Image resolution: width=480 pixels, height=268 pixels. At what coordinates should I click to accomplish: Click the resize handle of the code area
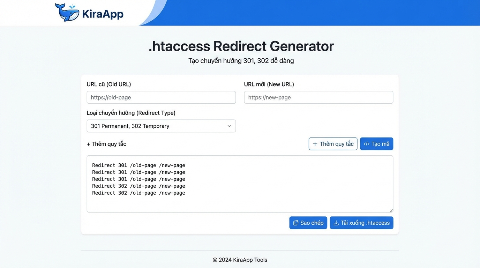(391, 209)
